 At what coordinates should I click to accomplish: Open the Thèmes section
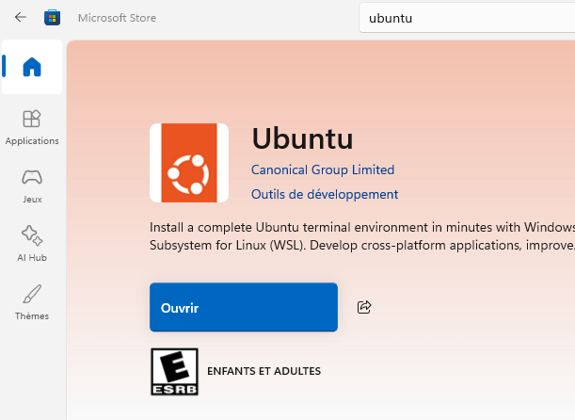32,302
